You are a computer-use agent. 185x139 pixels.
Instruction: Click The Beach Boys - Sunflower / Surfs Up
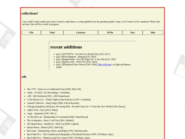pos(53,124)
